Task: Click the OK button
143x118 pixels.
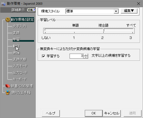Action: point(94,113)
